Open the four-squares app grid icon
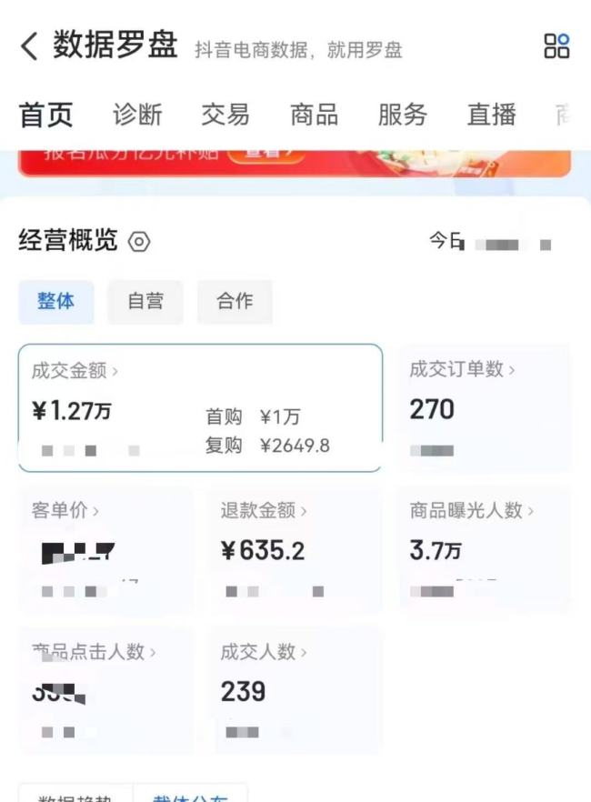Viewport: 591px width, 802px height. [x=556, y=46]
